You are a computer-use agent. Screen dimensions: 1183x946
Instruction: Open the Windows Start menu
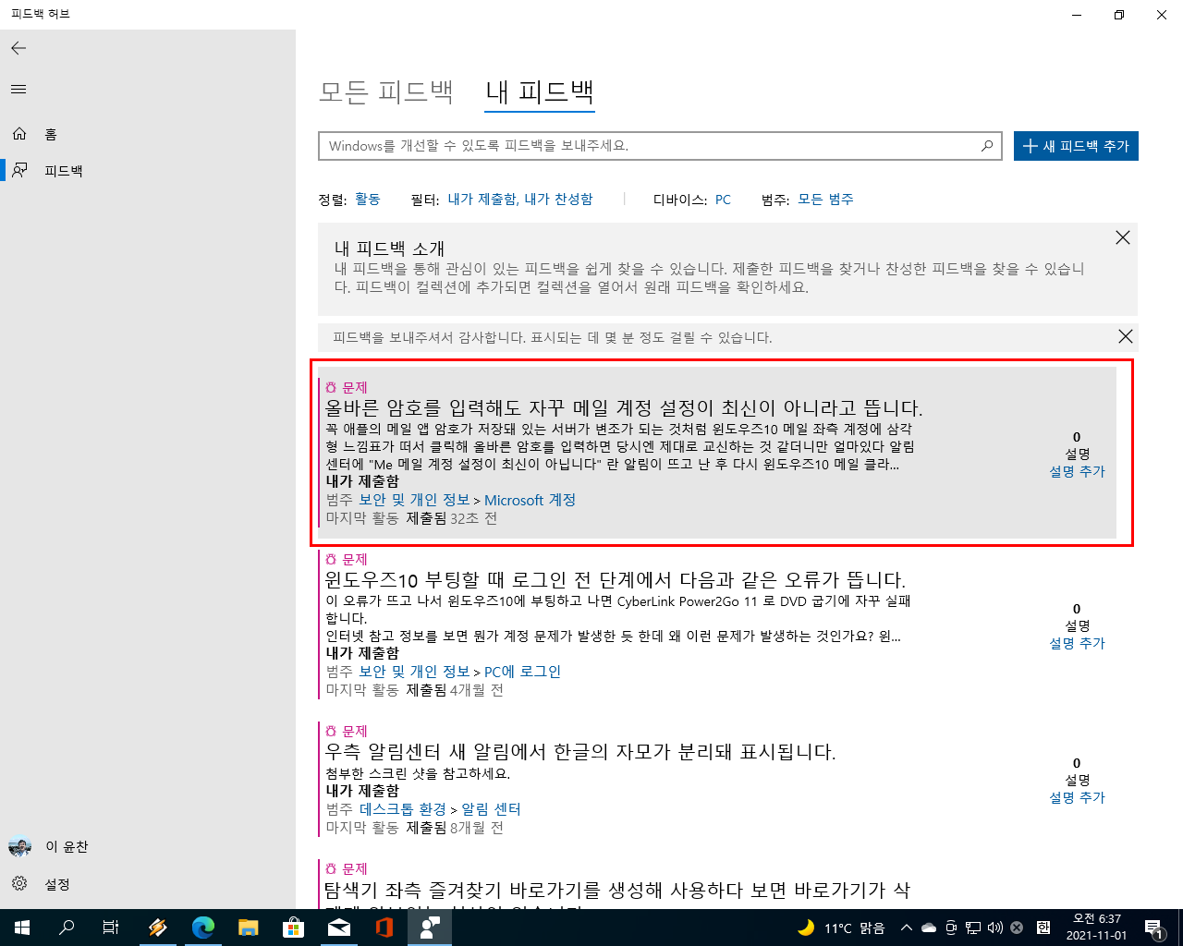click(22, 928)
